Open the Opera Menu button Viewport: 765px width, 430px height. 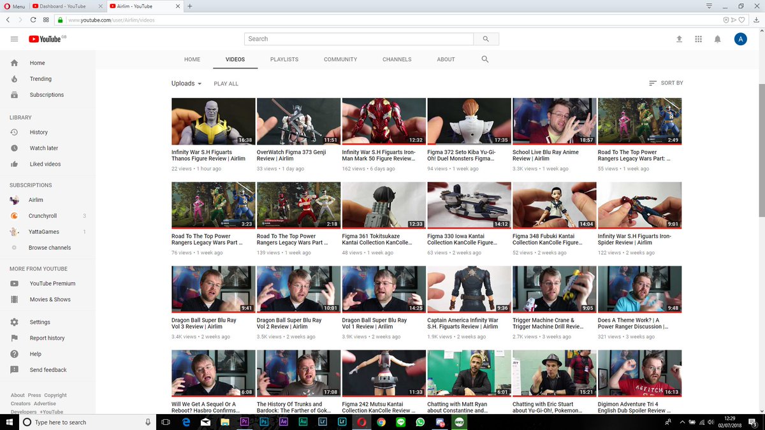pyautogui.click(x=14, y=6)
